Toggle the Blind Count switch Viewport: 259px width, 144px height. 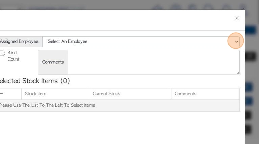(x=2, y=53)
